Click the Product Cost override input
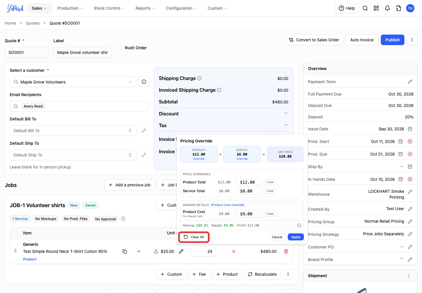The height and width of the screenshot is (293, 422). coord(249,214)
